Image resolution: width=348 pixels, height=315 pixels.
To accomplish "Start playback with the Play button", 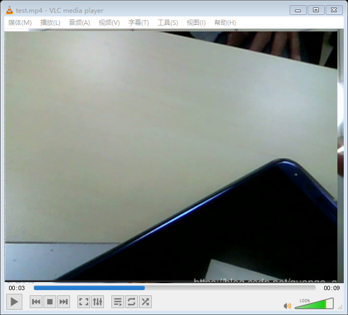I will pyautogui.click(x=14, y=302).
